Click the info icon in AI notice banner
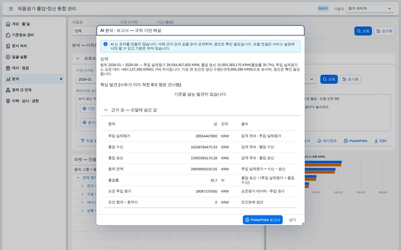Image resolution: width=401 pixels, height=250 pixels. pos(106,44)
